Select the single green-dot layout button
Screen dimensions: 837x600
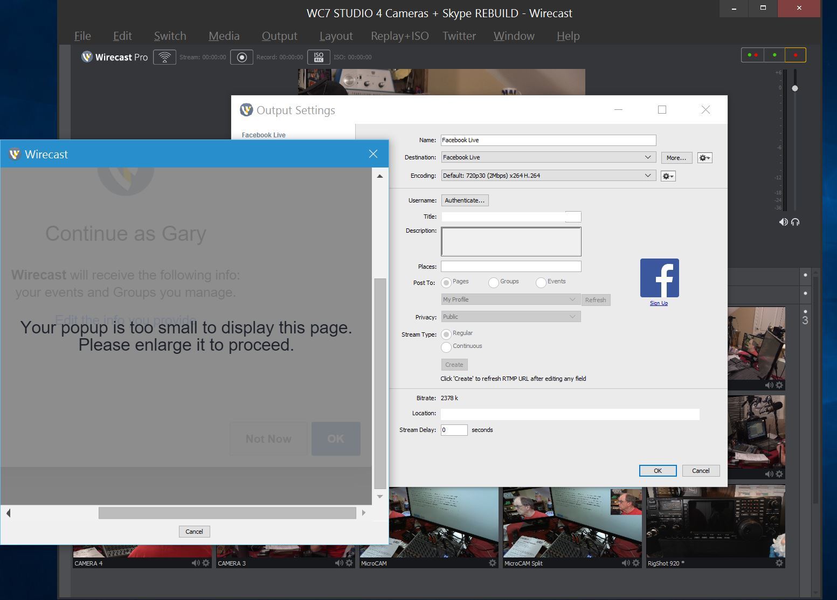pyautogui.click(x=774, y=55)
